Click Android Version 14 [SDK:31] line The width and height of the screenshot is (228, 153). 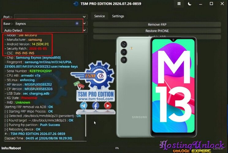pos(26,44)
